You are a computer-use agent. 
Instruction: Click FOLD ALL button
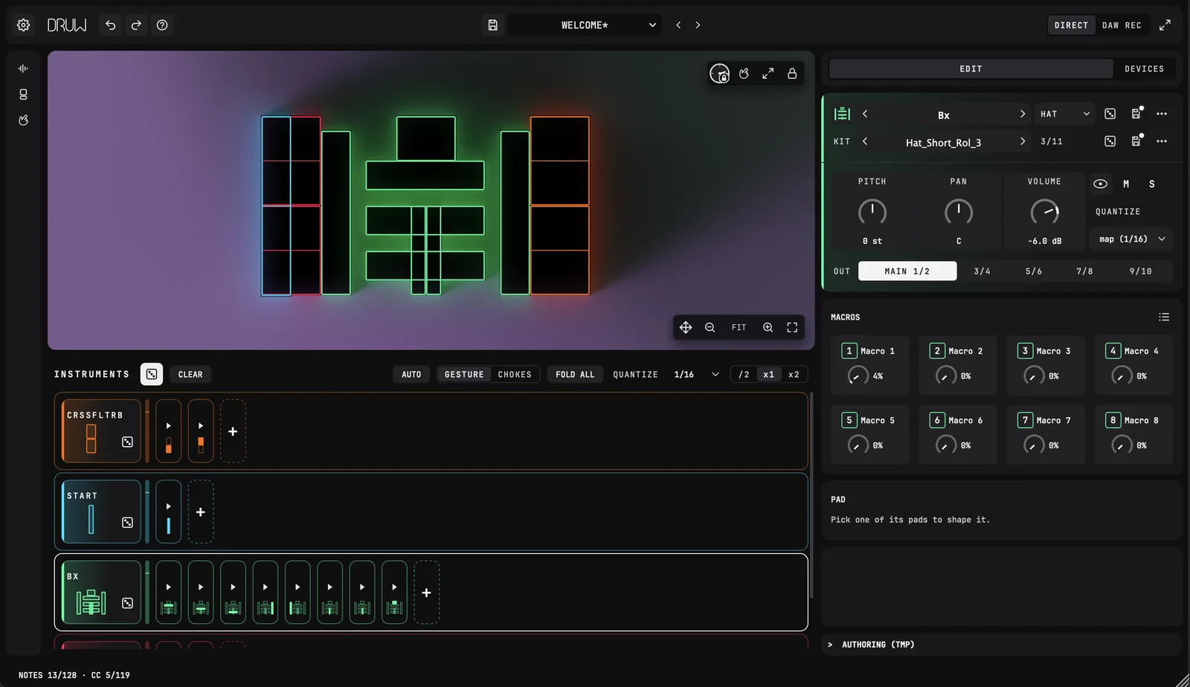click(575, 375)
